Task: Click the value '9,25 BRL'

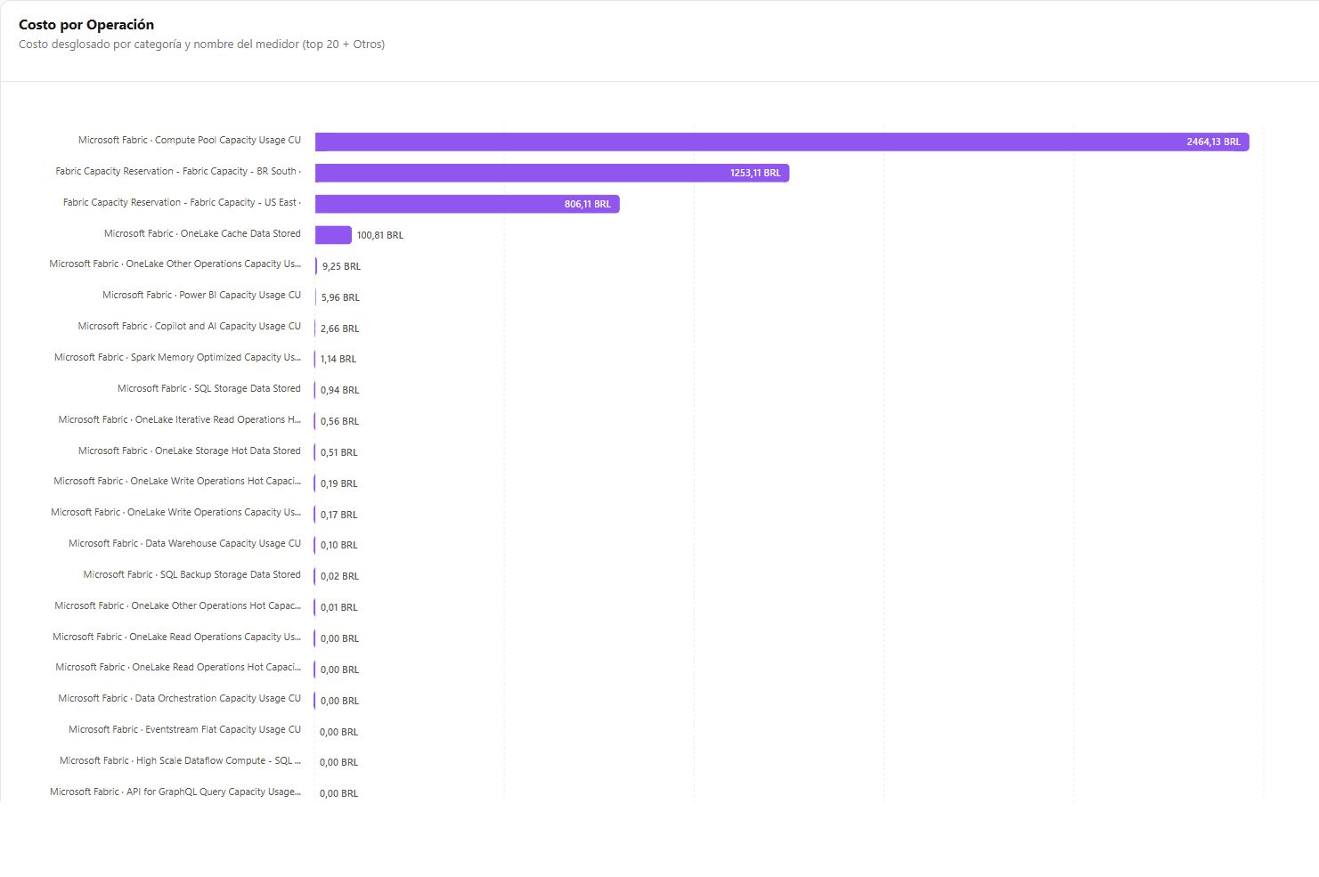Action: coord(341,267)
